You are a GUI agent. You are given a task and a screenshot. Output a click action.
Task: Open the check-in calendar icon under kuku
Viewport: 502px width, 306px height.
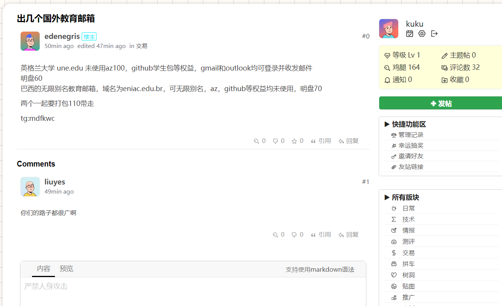tap(410, 34)
